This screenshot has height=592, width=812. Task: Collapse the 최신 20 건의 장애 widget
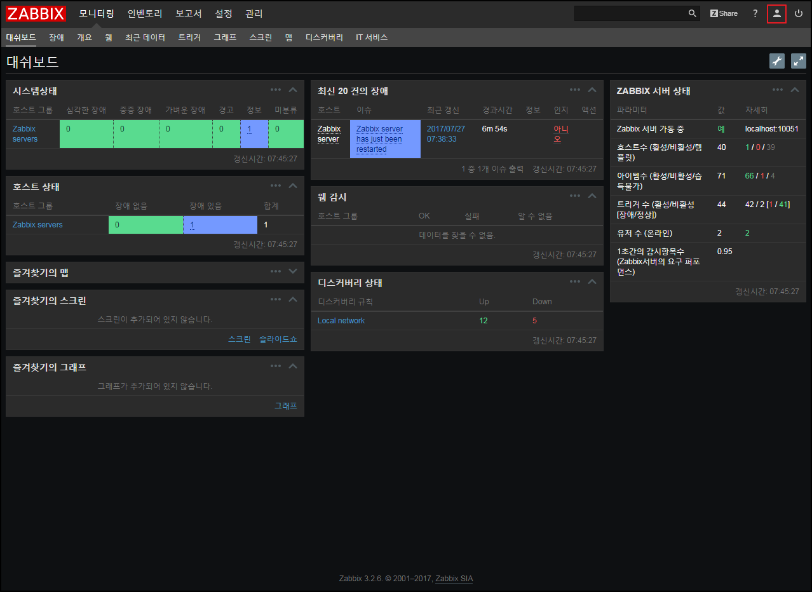click(592, 90)
